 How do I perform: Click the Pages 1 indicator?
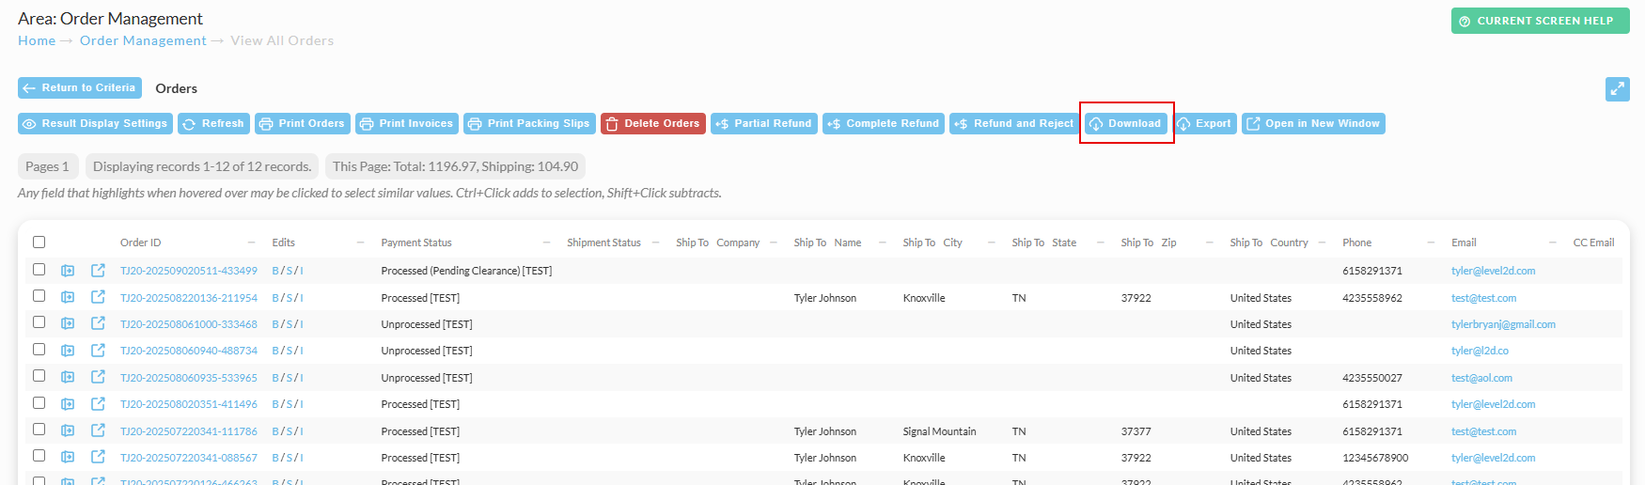[47, 166]
